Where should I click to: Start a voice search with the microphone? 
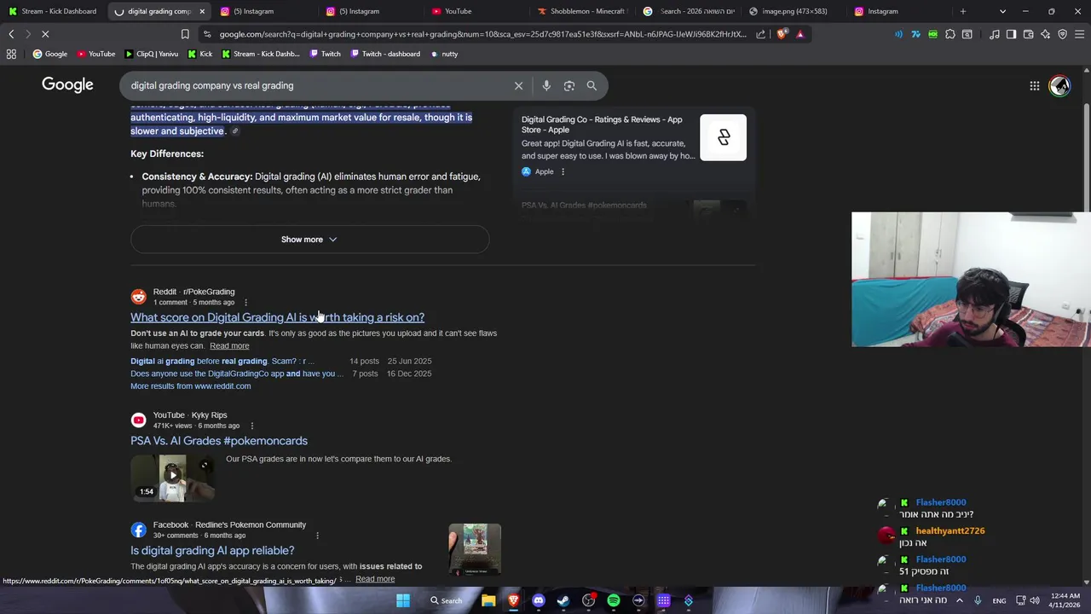coord(546,85)
